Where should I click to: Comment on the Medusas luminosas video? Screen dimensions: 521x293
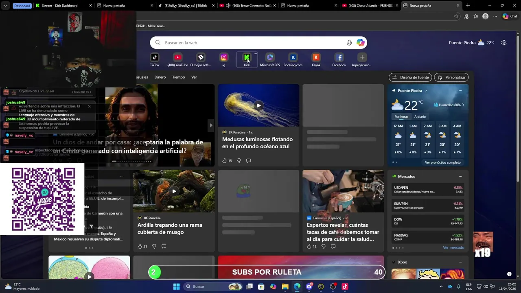[x=248, y=161]
